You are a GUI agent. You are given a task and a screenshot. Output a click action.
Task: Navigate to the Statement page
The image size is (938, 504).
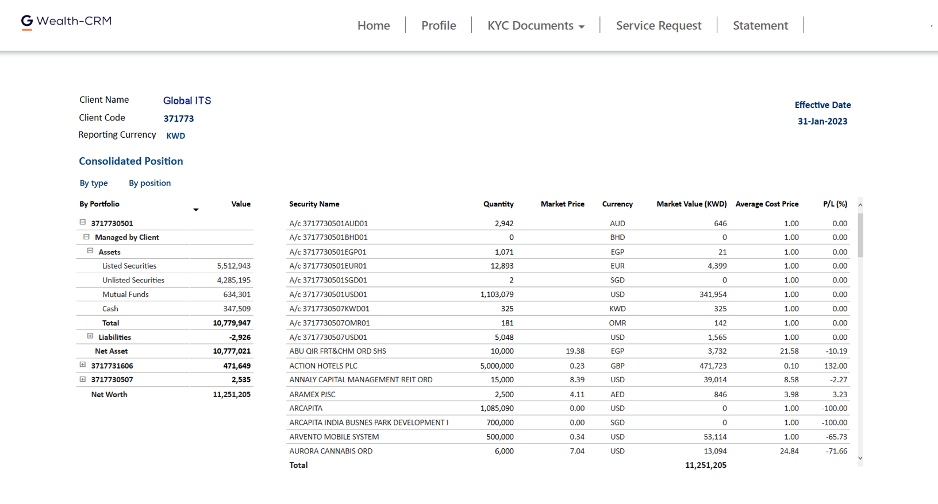tap(760, 25)
